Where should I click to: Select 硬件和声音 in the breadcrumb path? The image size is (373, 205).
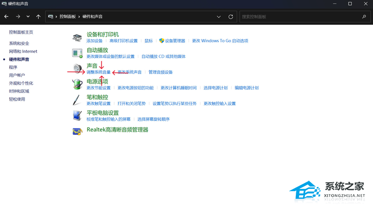93,17
